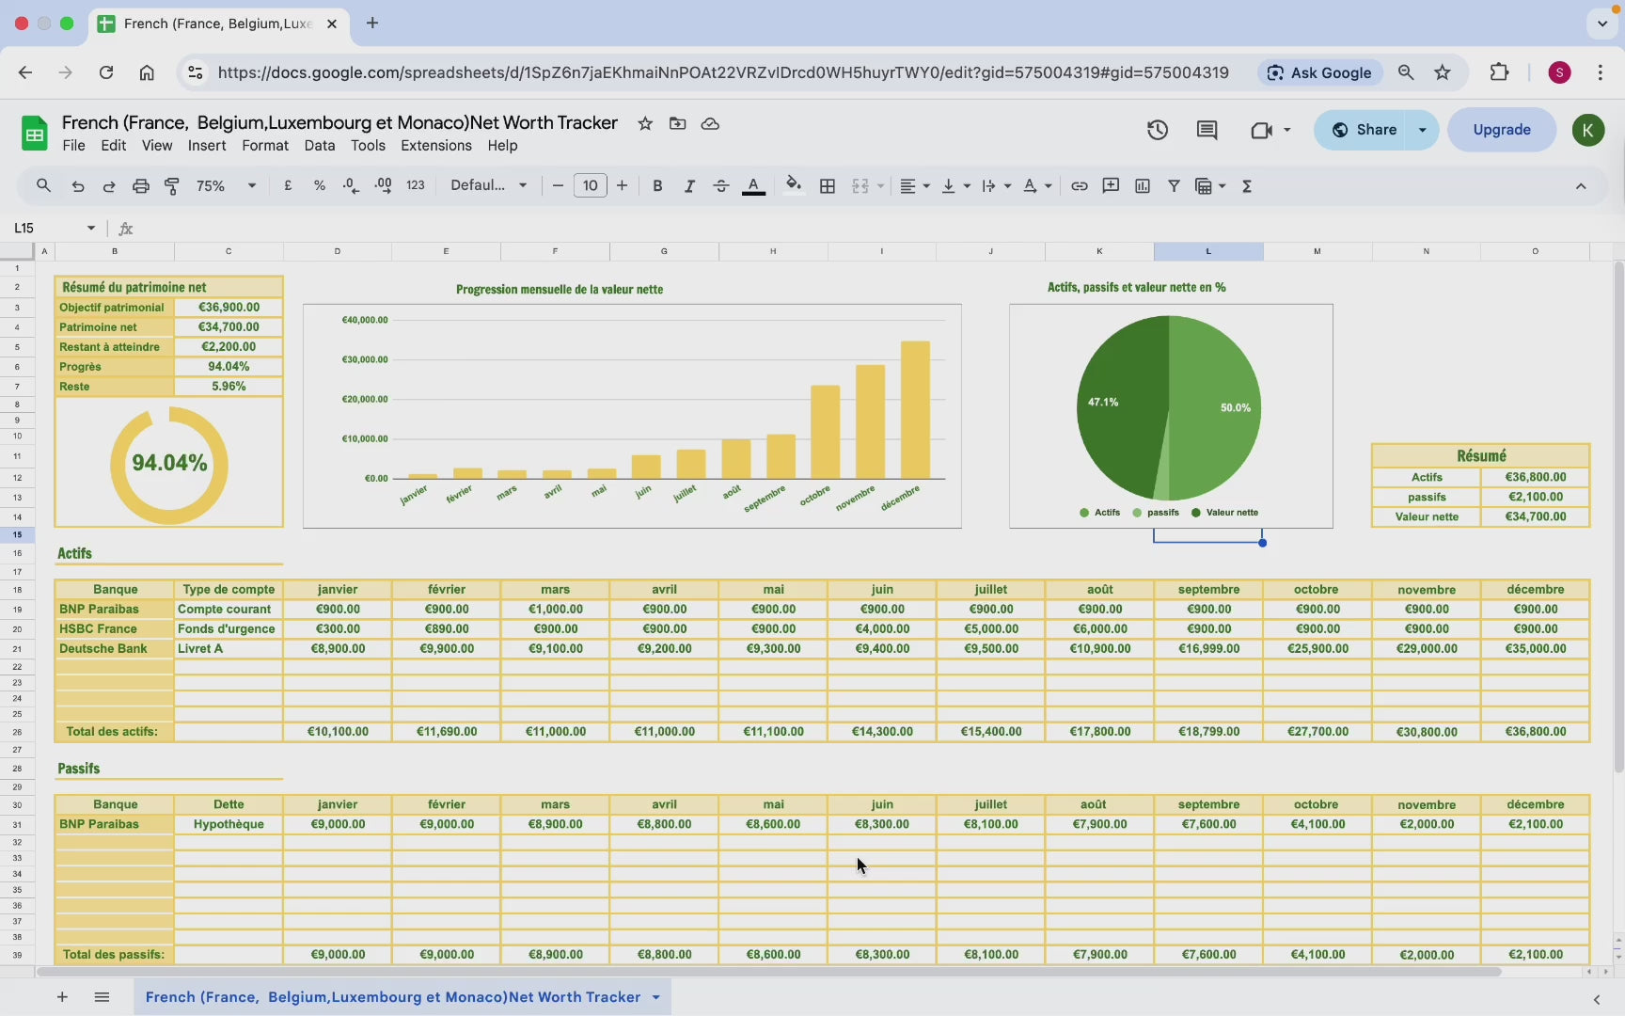Click the paint format icon

coord(172,186)
